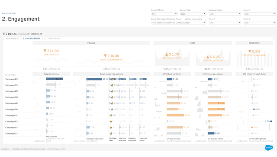The image size is (277, 157).
Task: Click the next-page arrow icon above EFFICIENCY
Action: coord(273,38)
